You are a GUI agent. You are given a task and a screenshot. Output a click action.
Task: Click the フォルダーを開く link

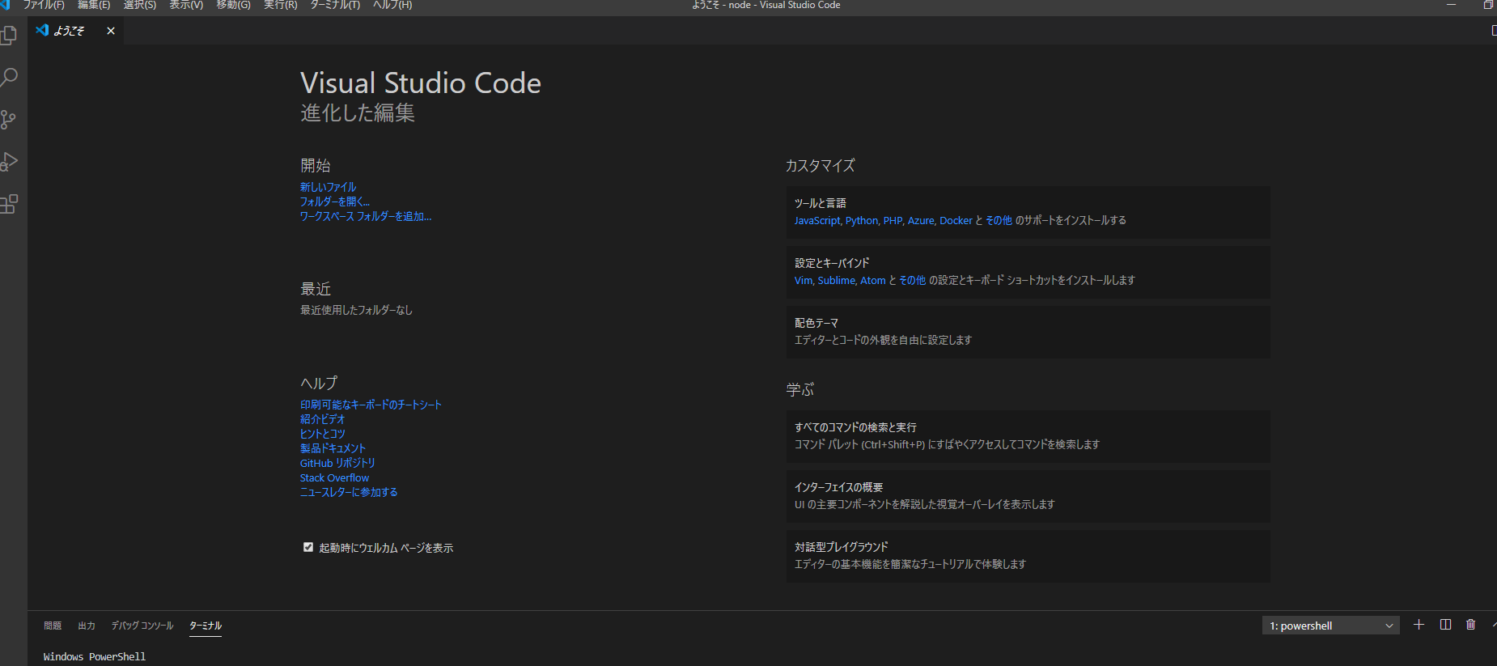click(x=334, y=201)
